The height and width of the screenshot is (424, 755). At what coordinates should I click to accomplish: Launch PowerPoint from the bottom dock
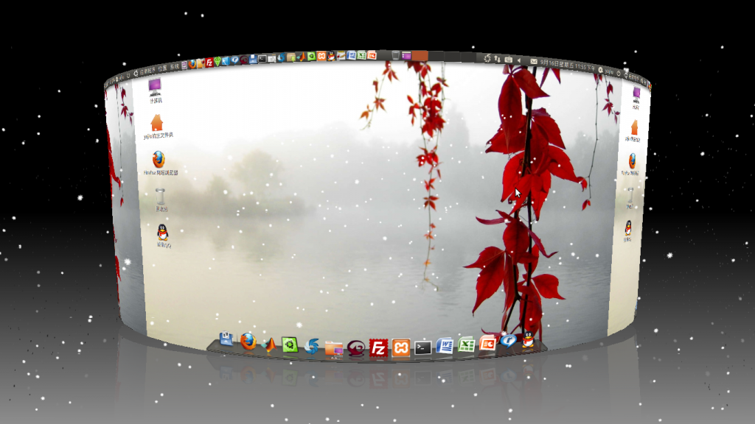487,343
